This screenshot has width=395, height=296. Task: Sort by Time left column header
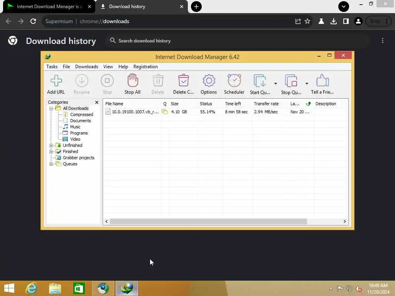click(233, 104)
